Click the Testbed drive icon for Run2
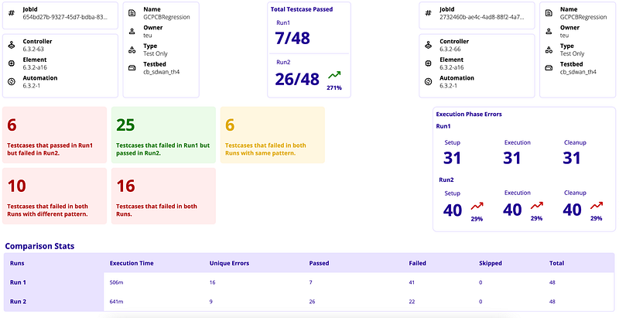The height and width of the screenshot is (318, 619). click(x=549, y=68)
